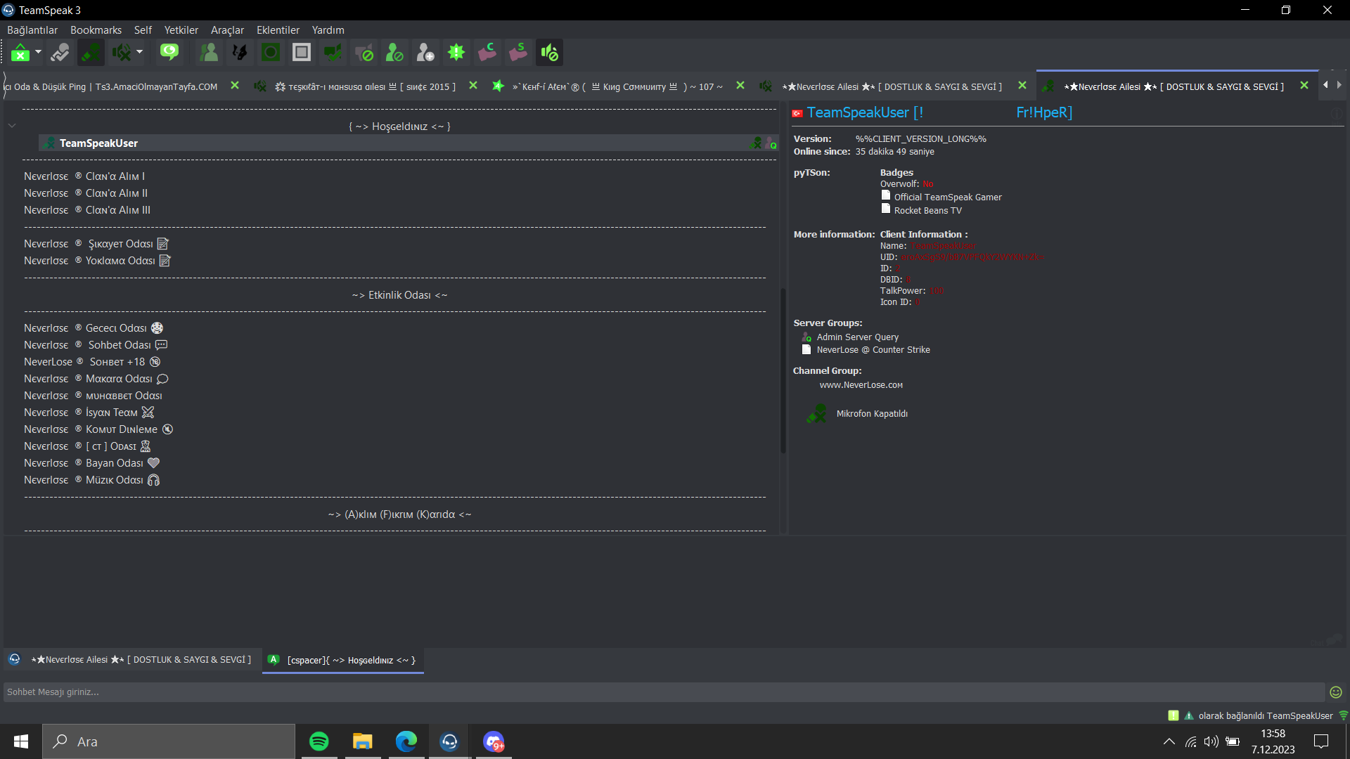The width and height of the screenshot is (1350, 759).
Task: Toggle the speaker mute toolbar button
Action: [x=122, y=53]
